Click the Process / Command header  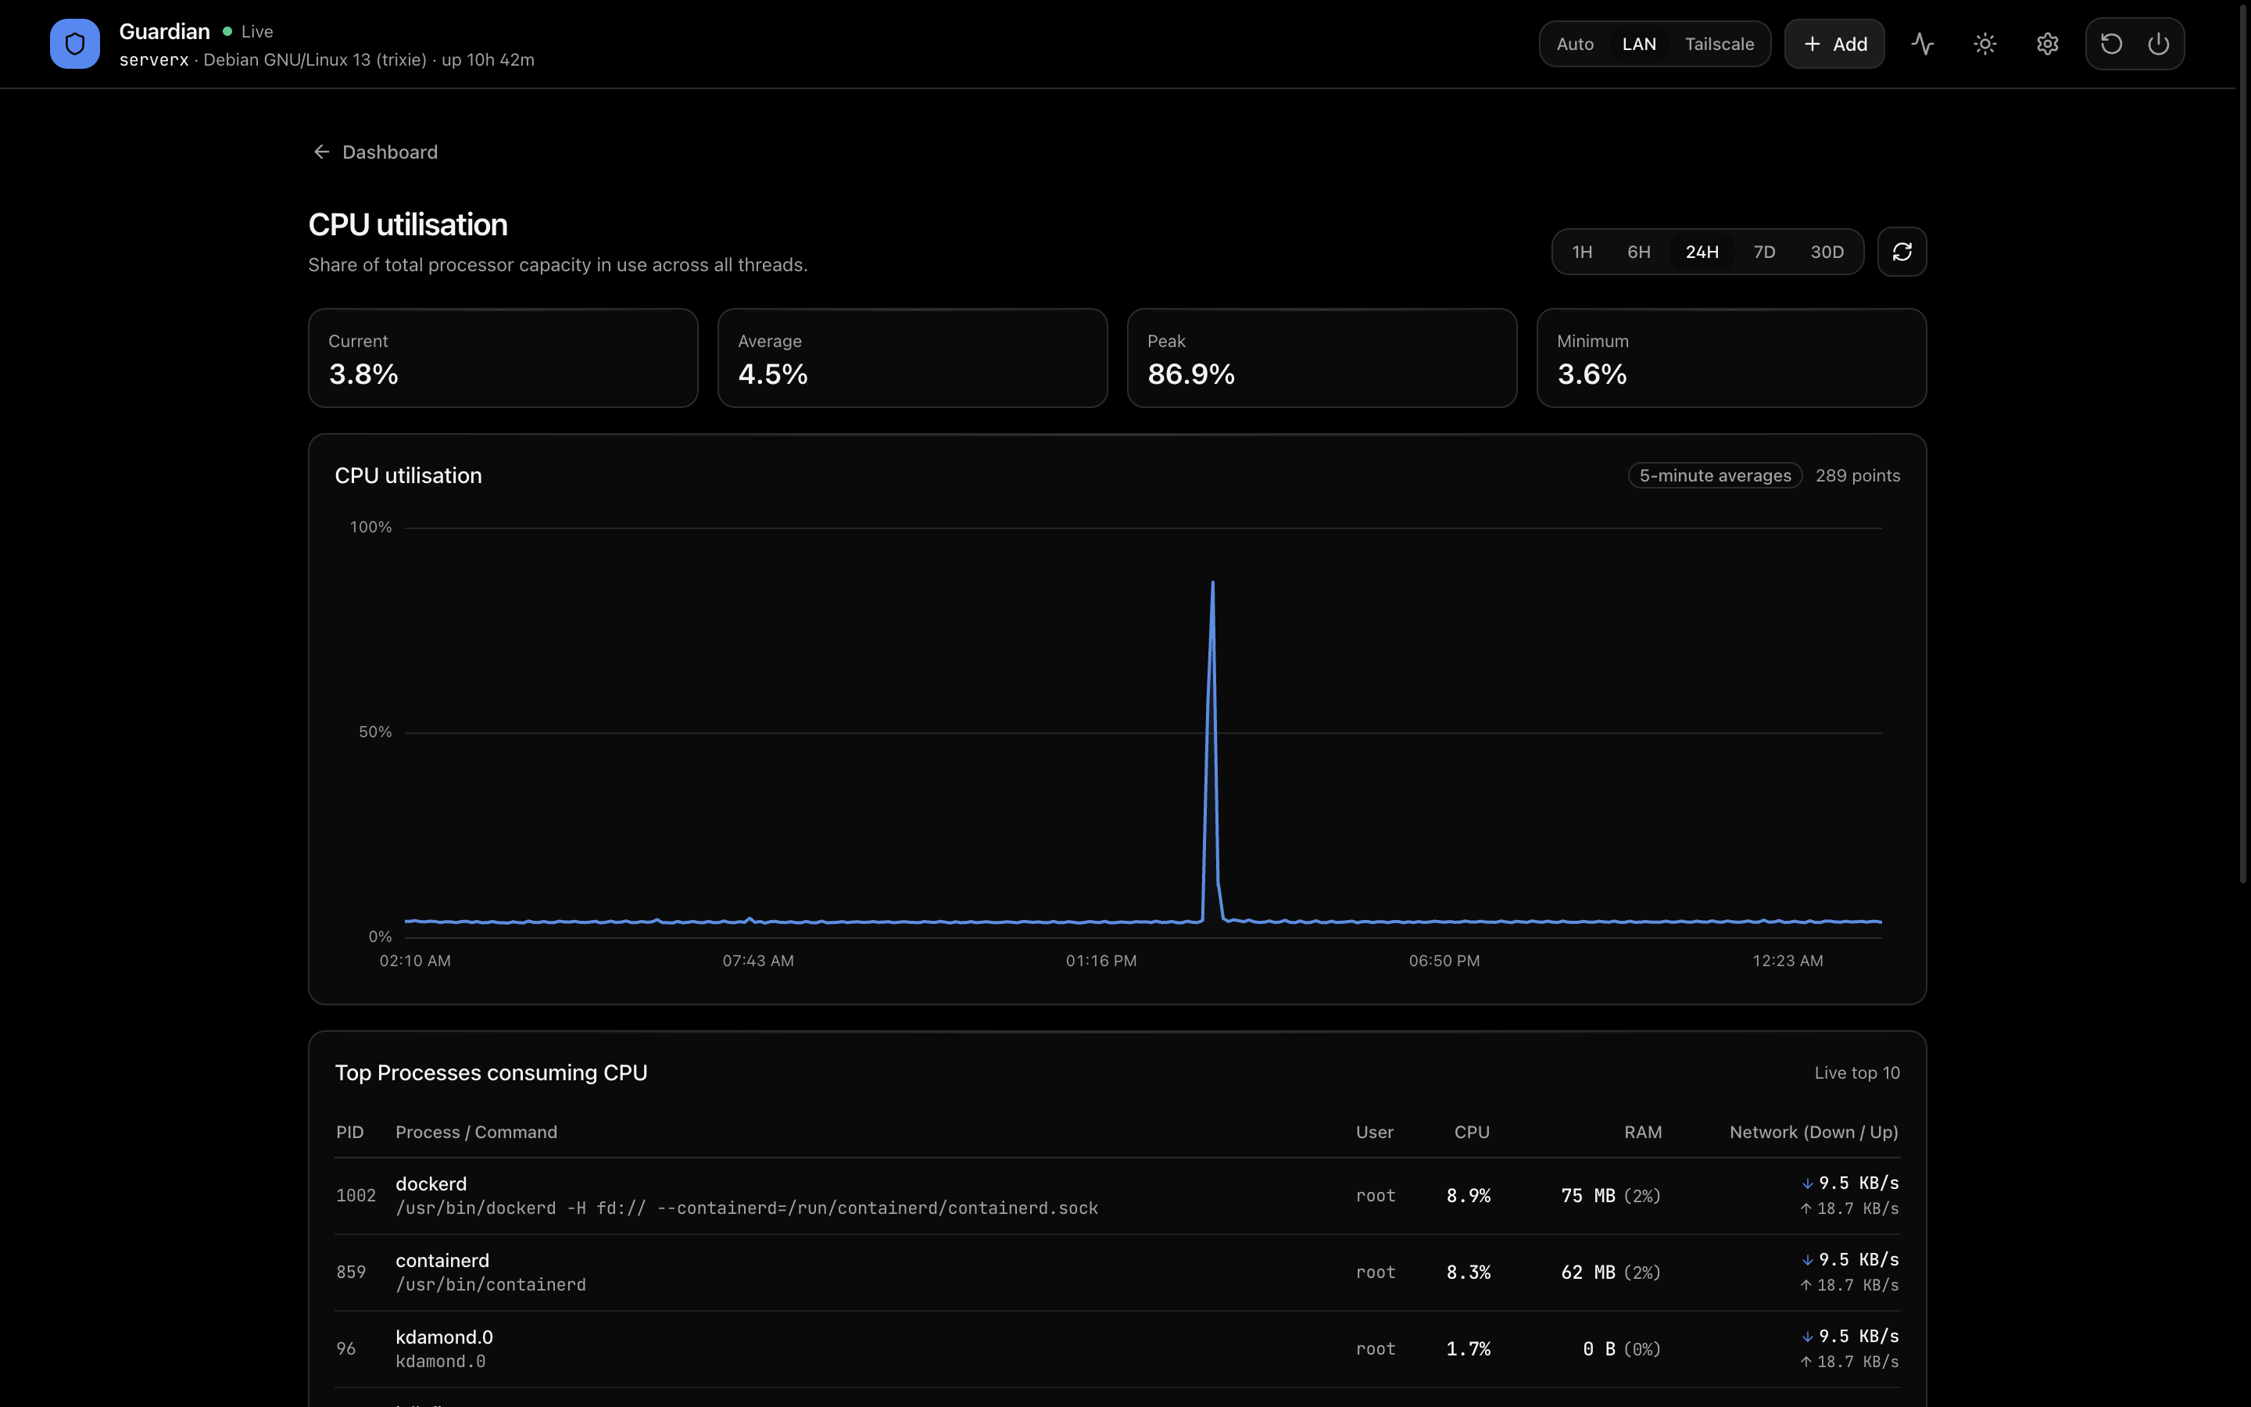(476, 1133)
